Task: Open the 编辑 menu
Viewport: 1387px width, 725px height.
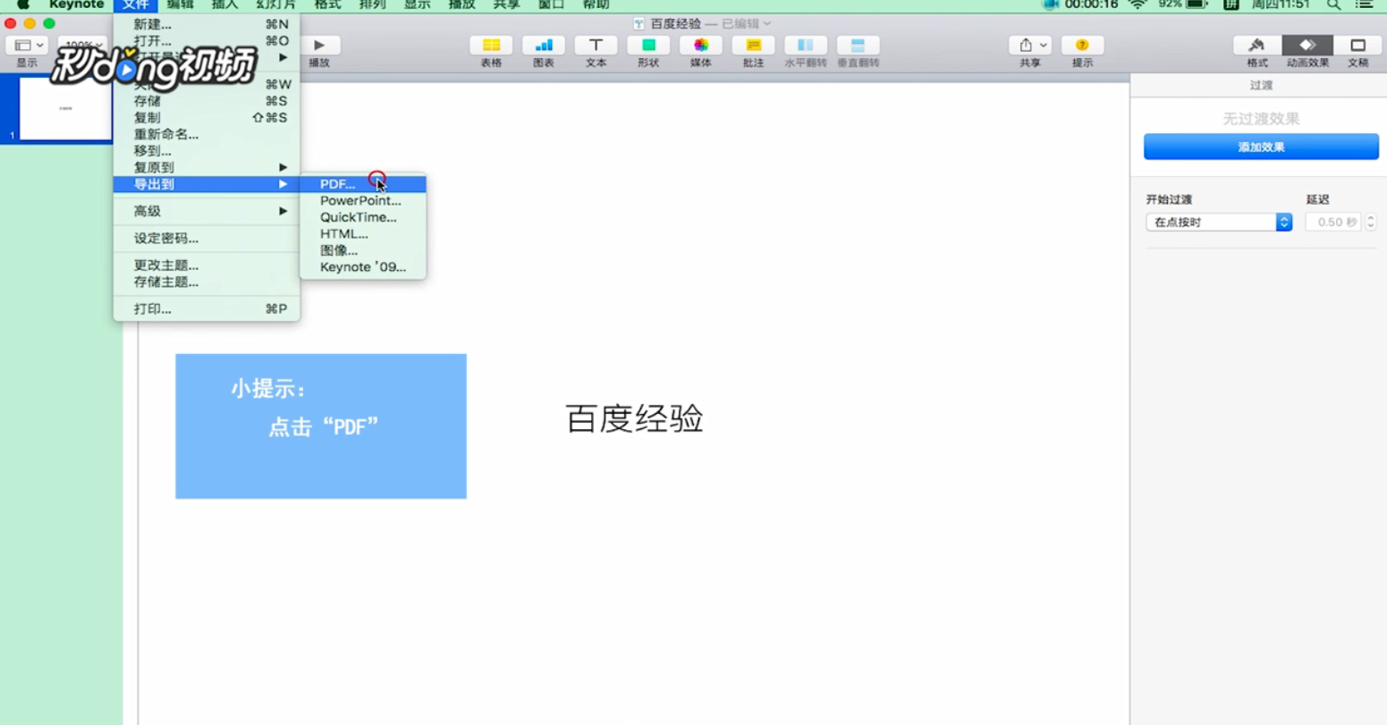Action: tap(180, 4)
